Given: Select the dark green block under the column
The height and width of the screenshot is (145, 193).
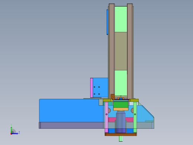Looking at the screenshot, I should 121,105.
